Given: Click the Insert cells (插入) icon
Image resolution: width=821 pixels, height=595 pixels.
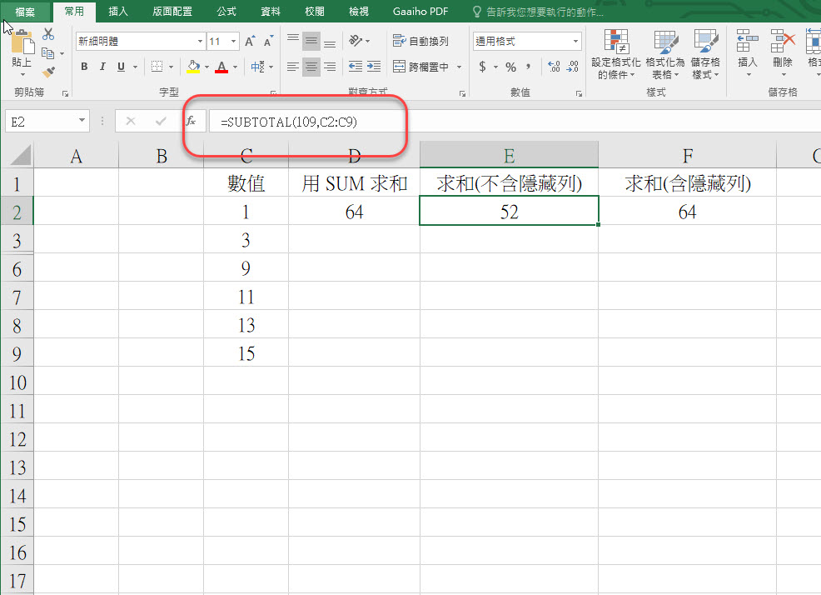Looking at the screenshot, I should pyautogui.click(x=747, y=42).
